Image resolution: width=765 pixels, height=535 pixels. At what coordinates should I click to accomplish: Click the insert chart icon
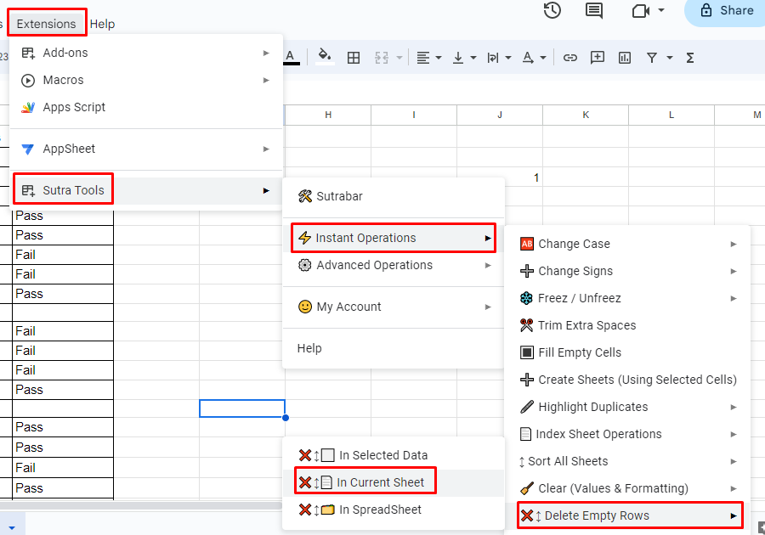(x=625, y=58)
